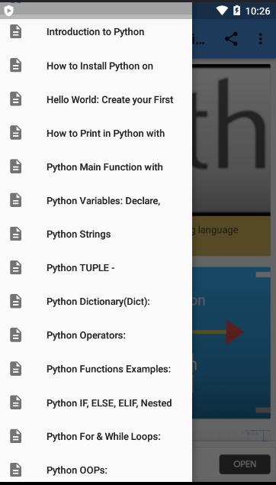Select Python IF, ELSE, ELIF, Nested entry
The height and width of the screenshot is (485, 276).
(96, 403)
